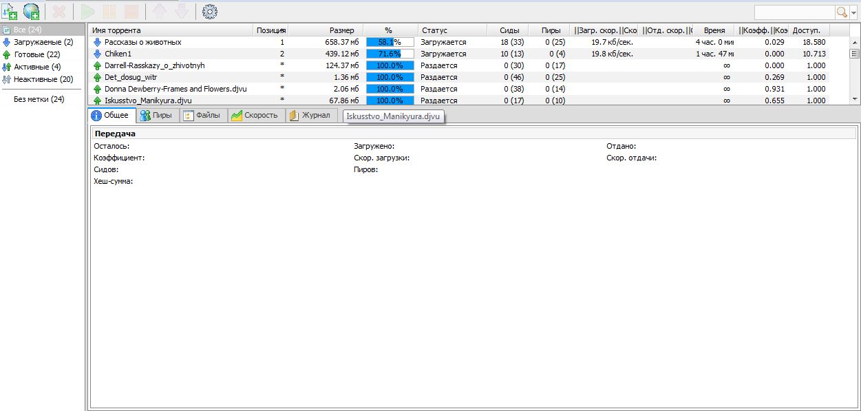Click green seeding arrow icon of Darrell-Rasskazy_o_zhivotnyh

97,65
